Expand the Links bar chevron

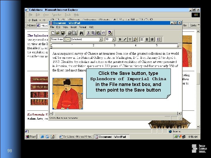[x=198, y=25]
